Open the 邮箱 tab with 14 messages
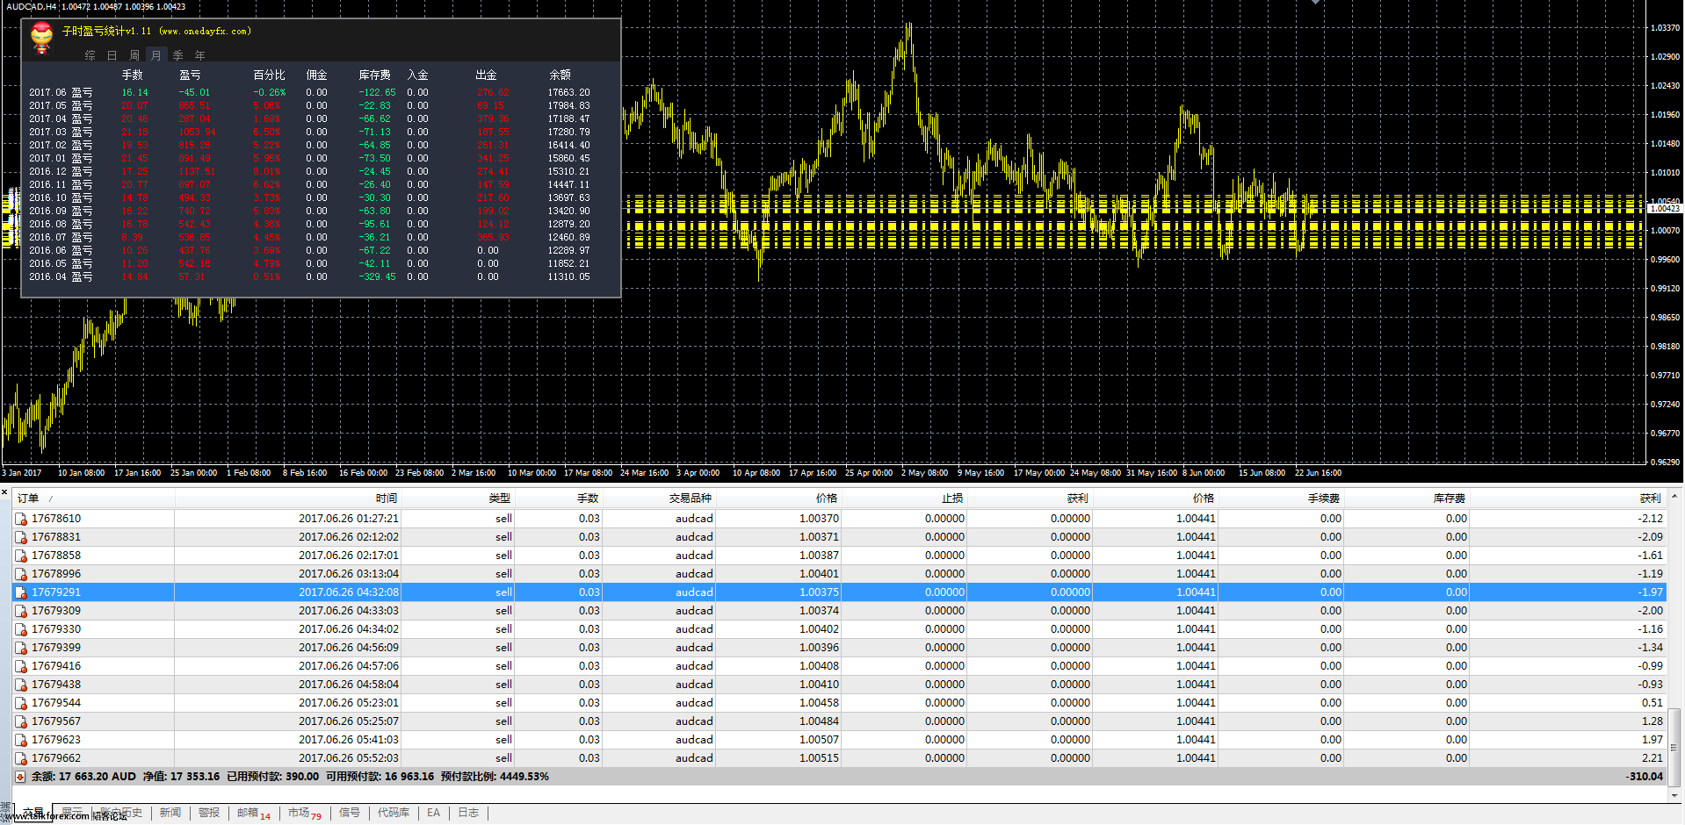Screen dimensions: 1685x825 (x=254, y=813)
